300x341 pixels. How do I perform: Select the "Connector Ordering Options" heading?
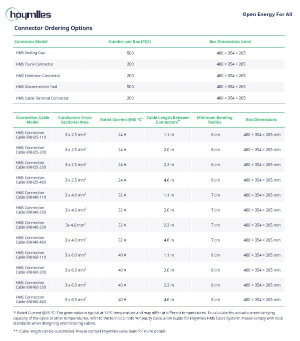53,28
